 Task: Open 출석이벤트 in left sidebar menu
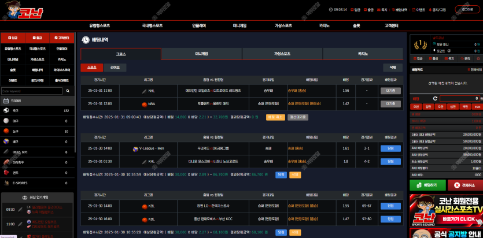tap(62, 80)
